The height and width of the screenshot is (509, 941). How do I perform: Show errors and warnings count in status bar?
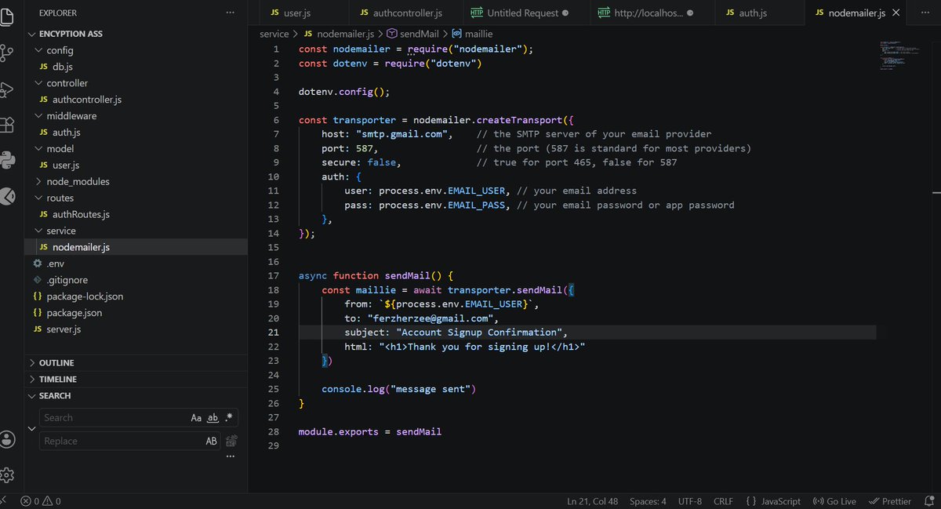[42, 501]
